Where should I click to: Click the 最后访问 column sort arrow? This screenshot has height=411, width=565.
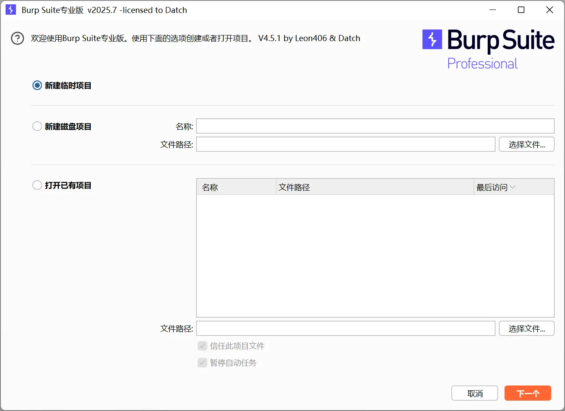click(513, 187)
